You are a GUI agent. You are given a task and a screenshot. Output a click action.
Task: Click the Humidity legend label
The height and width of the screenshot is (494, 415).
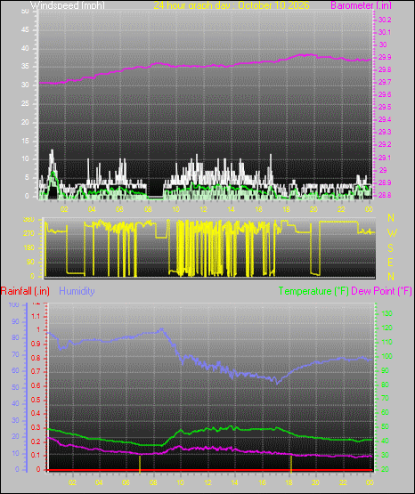pos(77,291)
